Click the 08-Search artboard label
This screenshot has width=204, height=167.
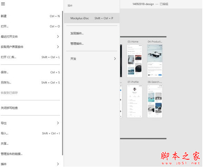click(155, 82)
